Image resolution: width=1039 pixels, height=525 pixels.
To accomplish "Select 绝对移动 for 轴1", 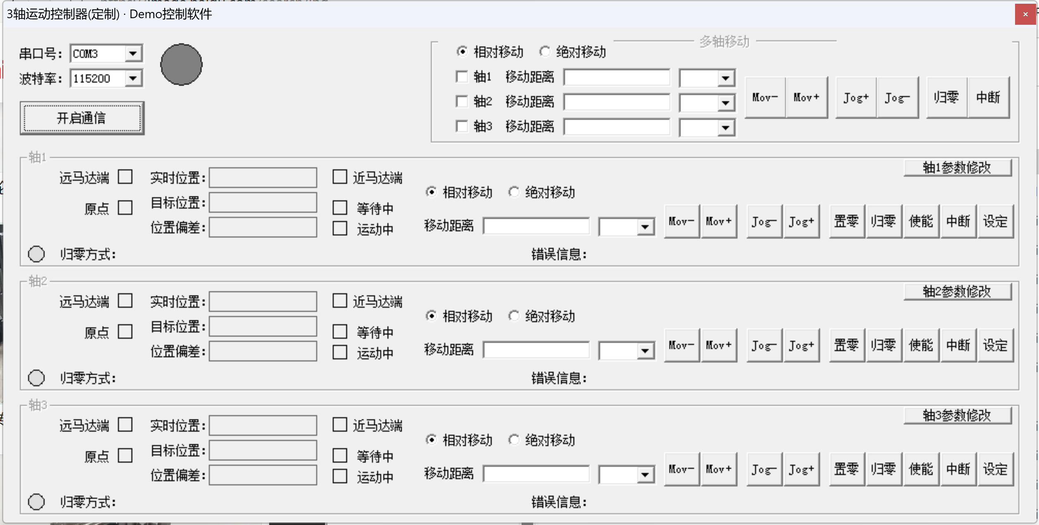I will [x=541, y=192].
